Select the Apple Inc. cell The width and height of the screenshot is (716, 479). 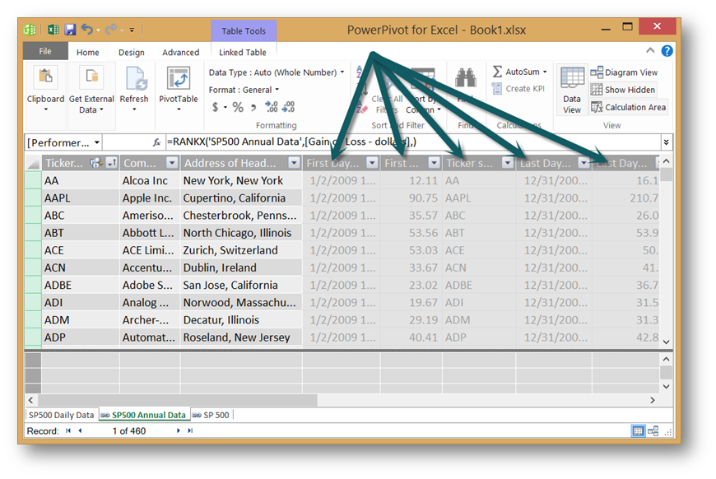[x=149, y=198]
